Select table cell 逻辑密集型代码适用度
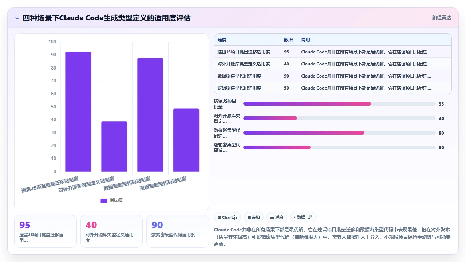This screenshot has height=262, width=466. pos(239,88)
